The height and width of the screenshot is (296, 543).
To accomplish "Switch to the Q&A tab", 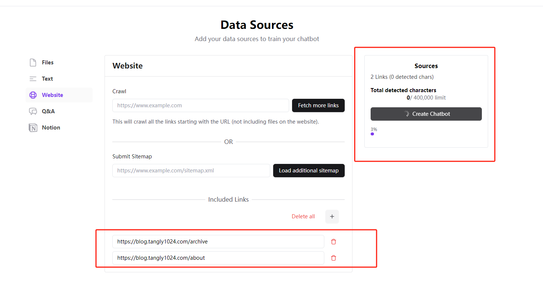I will [59, 111].
